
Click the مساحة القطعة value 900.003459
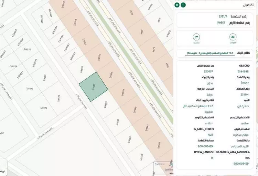[x=205, y=146]
